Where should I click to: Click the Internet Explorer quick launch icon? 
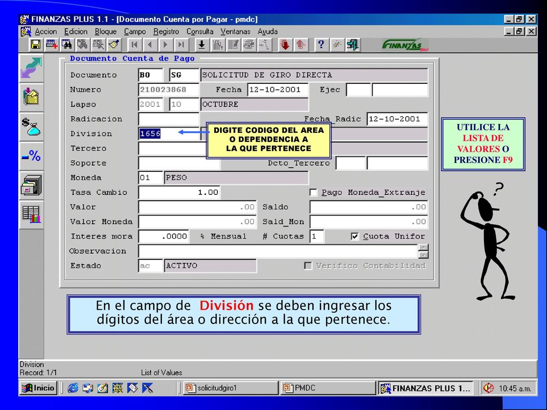73,388
